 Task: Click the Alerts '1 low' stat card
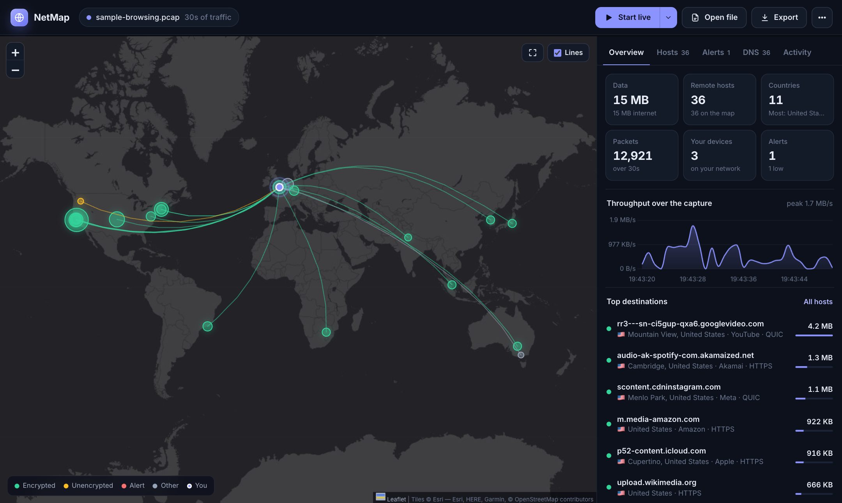click(x=797, y=155)
